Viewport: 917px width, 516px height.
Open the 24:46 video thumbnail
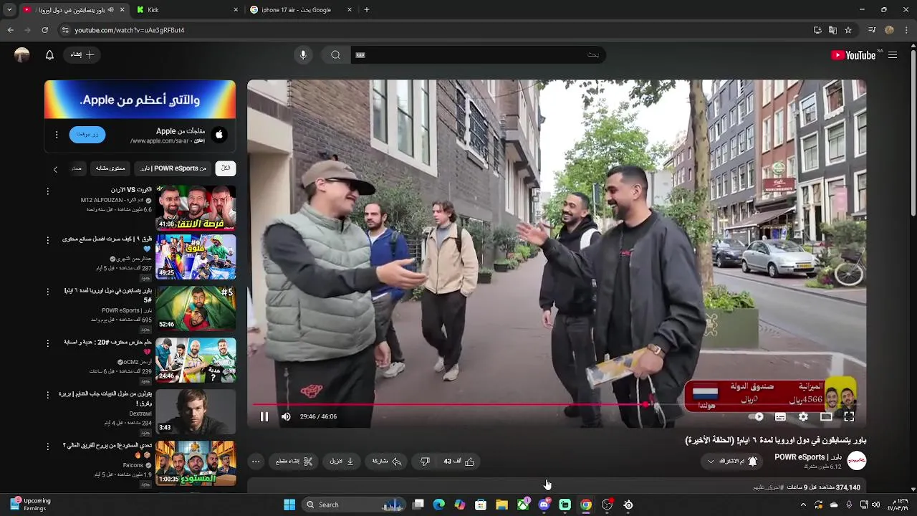pos(196,360)
